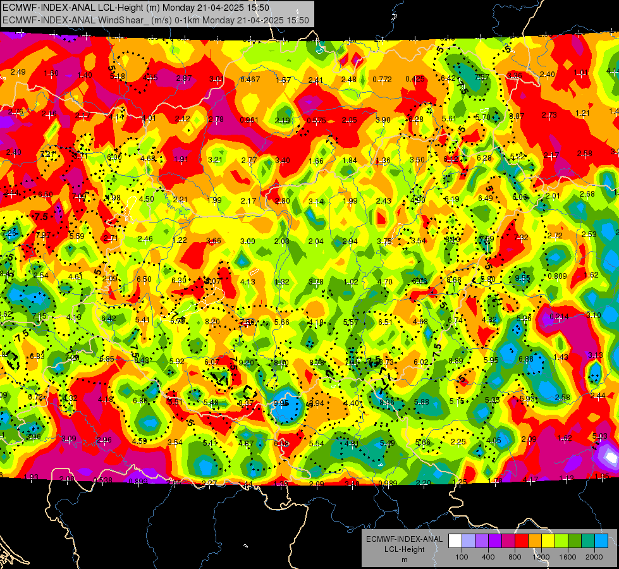Click the wind shear value 4.05
Screen dimensions: 619x569
(493, 440)
